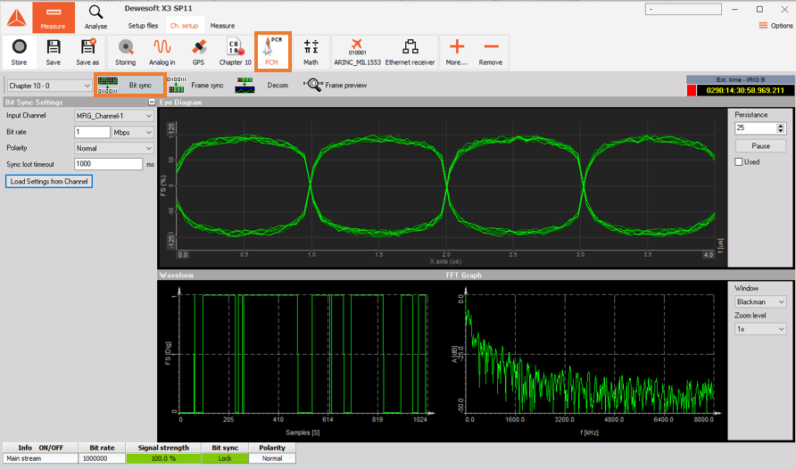Open Mbps bit rate unit dropdown
This screenshot has height=469, width=796.
(x=132, y=132)
